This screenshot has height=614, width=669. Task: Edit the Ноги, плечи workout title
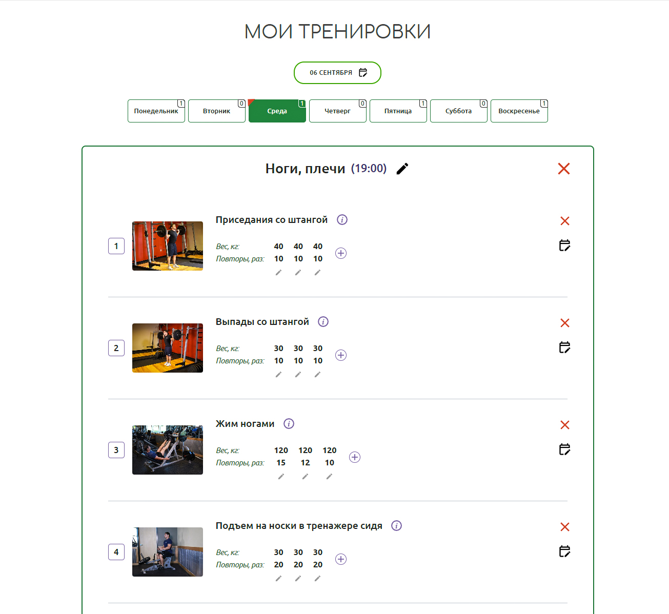tap(402, 169)
